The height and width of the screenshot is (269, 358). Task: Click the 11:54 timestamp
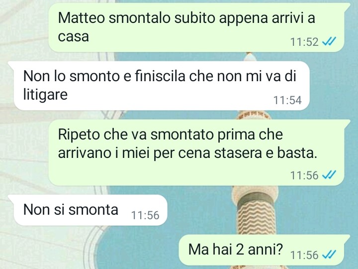[x=287, y=100]
